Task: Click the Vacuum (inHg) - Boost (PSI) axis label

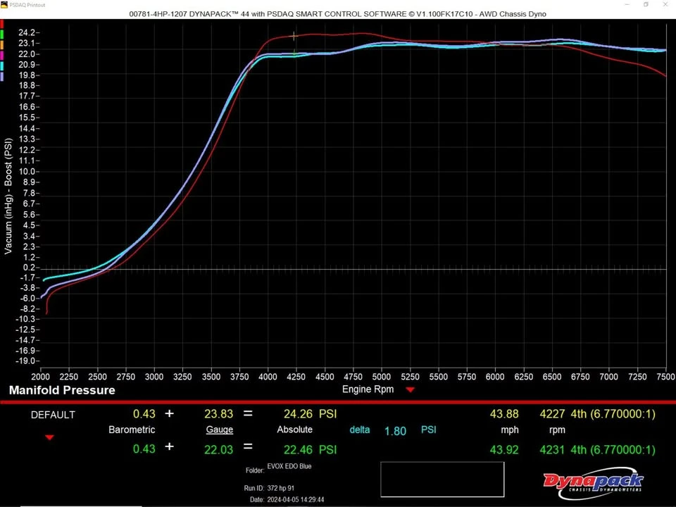Action: 8,196
